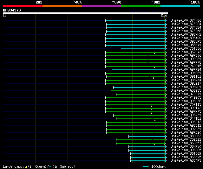Click the UniRef100_A9NP61 label

tap(186, 73)
